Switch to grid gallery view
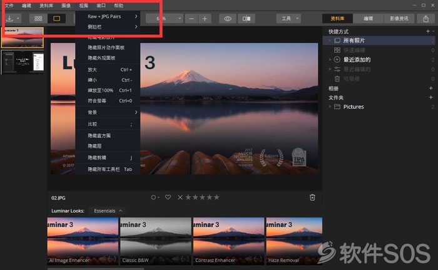This screenshot has height=270, width=438. tap(38, 18)
